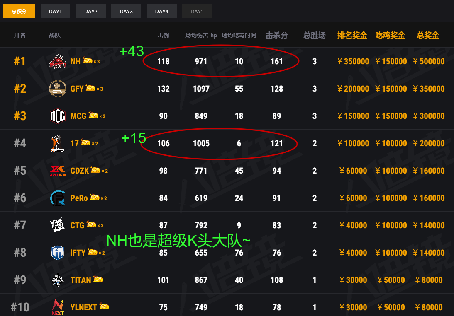454x316 pixels.
Task: Select the iFTY team name
Action: coord(78,253)
